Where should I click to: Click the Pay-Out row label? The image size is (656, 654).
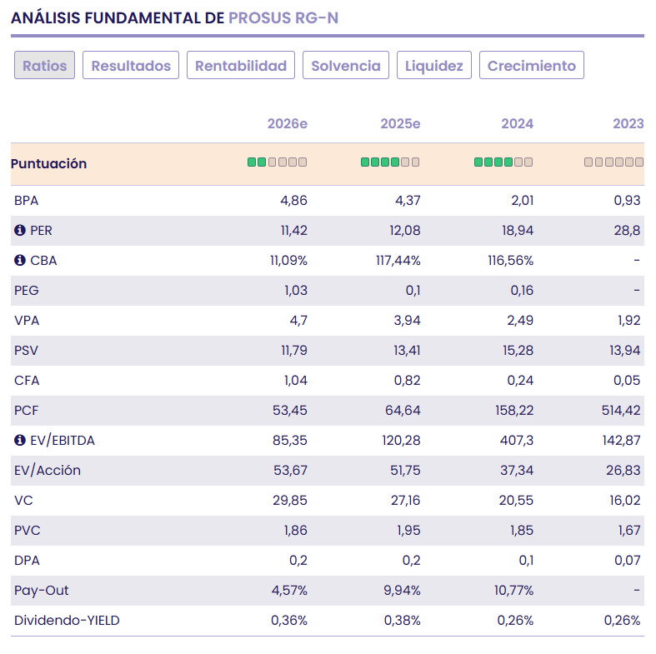(x=42, y=591)
